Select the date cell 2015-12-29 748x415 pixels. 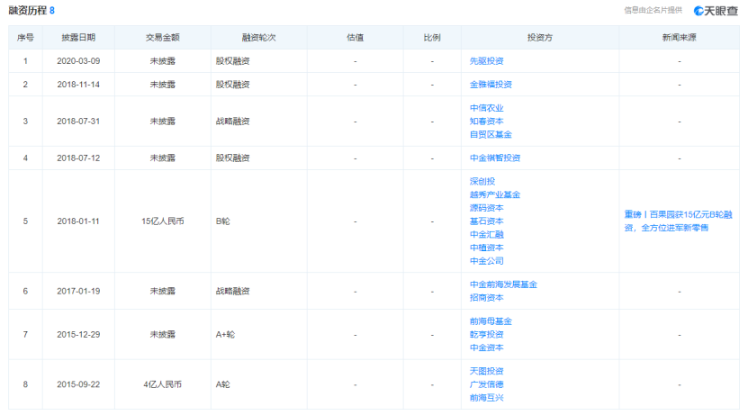(78, 334)
